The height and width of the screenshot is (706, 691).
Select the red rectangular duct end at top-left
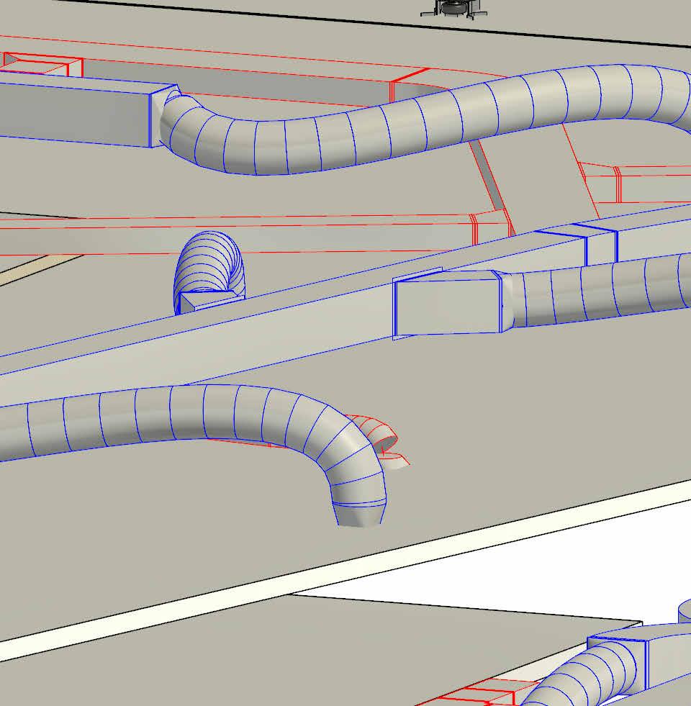pyautogui.click(x=42, y=64)
